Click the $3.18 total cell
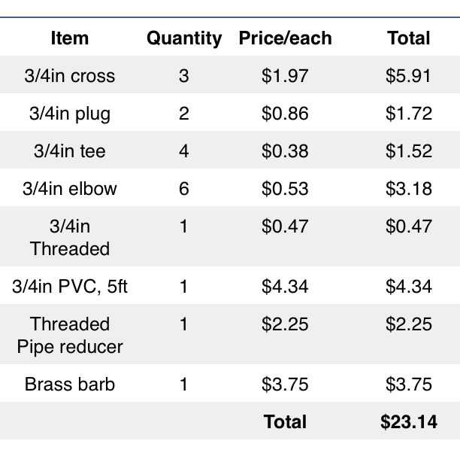This screenshot has width=460, height=450. point(409,189)
